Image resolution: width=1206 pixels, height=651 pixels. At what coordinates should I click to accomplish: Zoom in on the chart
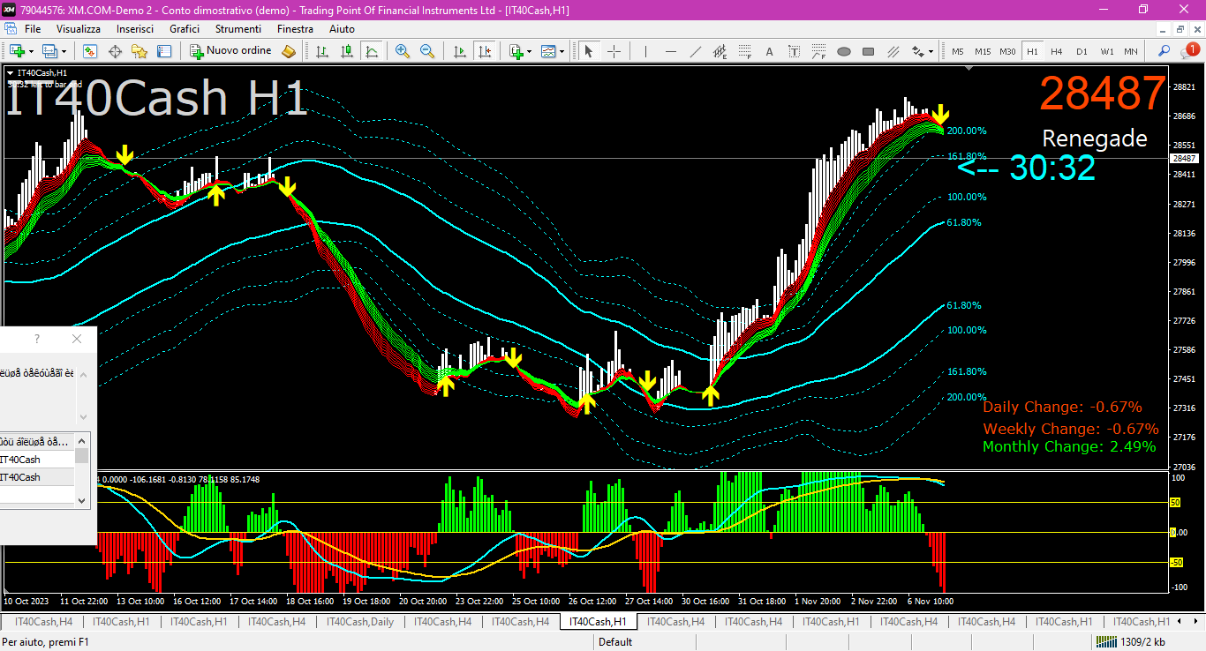pos(403,51)
